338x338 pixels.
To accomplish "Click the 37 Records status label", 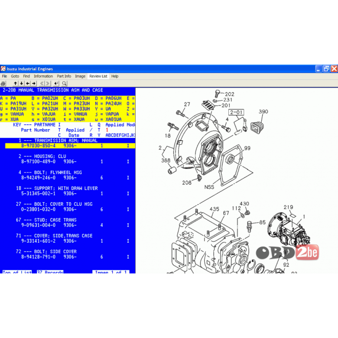I will 50,272.
